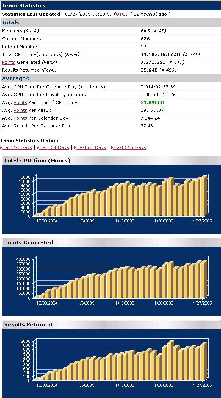Click the Points Generated chart header
The width and height of the screenshot is (221, 398).
click(111, 242)
